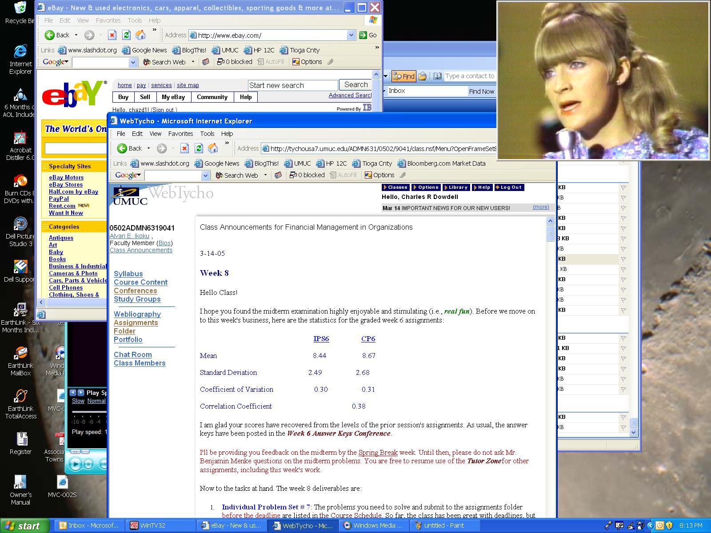
Task: Refresh the WebTycho page
Action: coord(199,148)
